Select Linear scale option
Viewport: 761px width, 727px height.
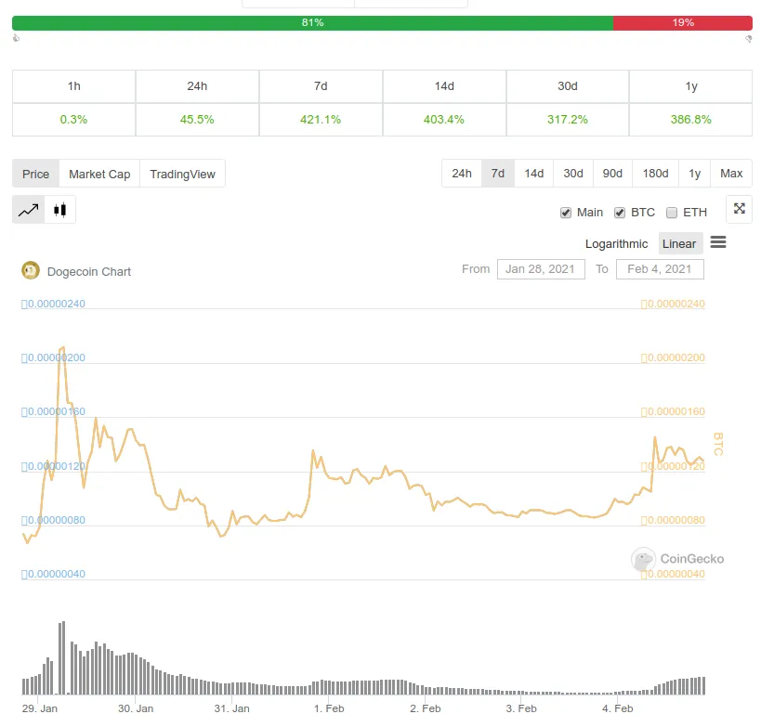tap(680, 243)
